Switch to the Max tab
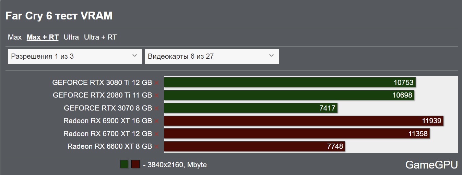Viewport: 462px width, 175px height. click(x=15, y=37)
